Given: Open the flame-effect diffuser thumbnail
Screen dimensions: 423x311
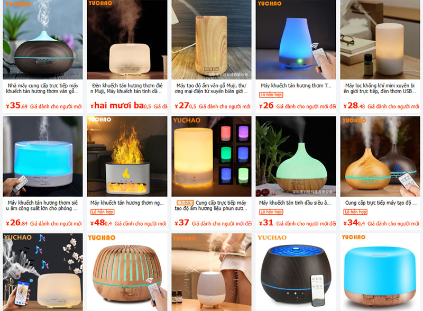Looking at the screenshot, I should (127, 157).
